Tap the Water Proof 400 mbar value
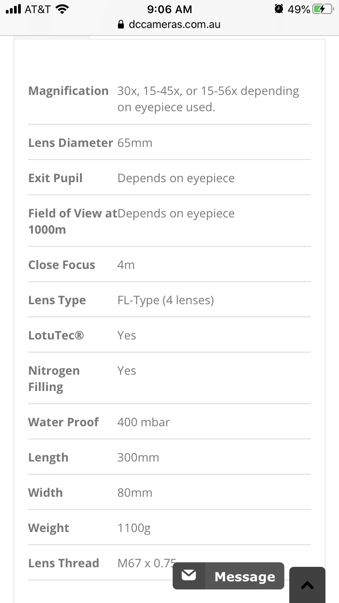Viewport: 339px width, 603px height. (x=144, y=422)
